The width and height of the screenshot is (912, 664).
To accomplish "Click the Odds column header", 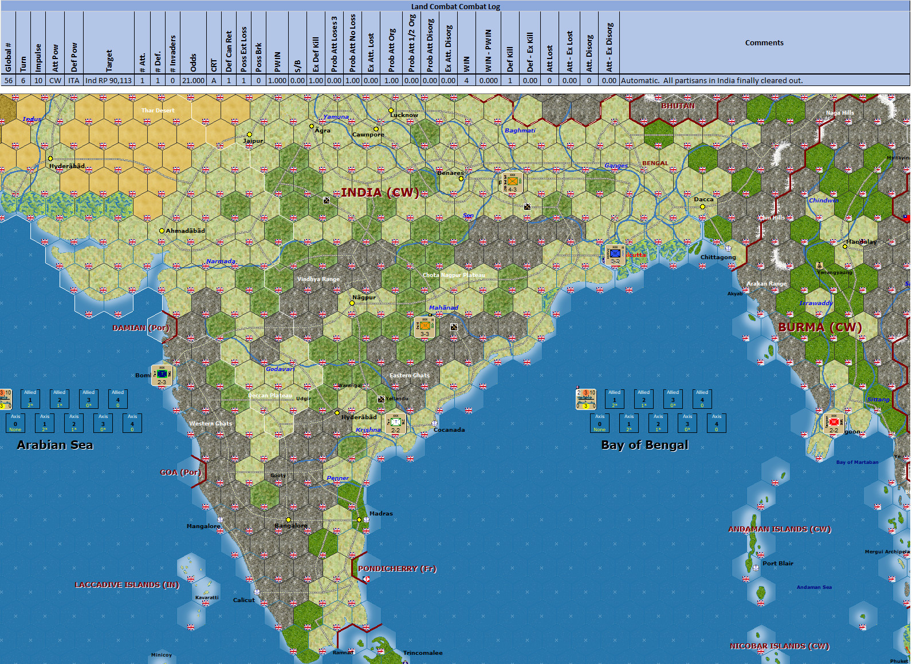I will 193,43.
